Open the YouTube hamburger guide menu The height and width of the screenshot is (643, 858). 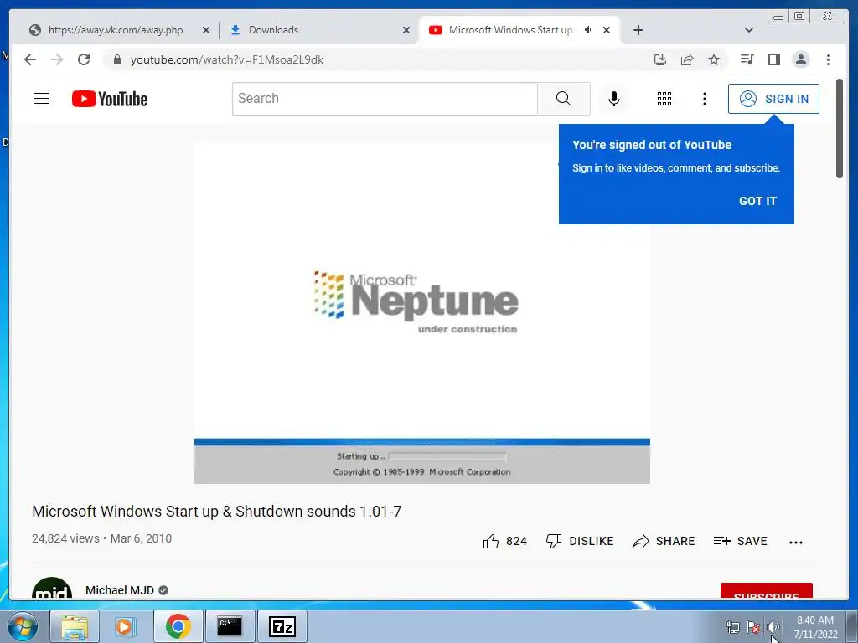pyautogui.click(x=42, y=99)
